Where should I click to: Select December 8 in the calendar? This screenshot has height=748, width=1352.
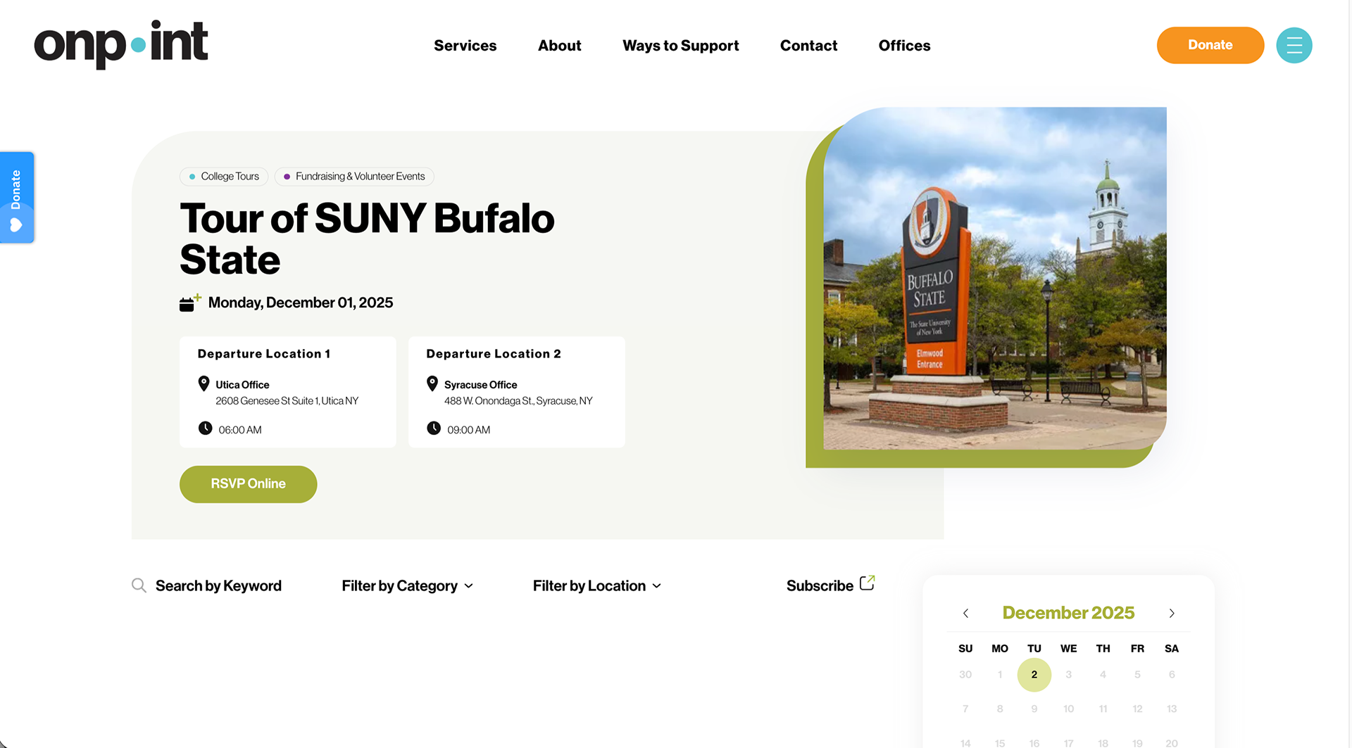click(x=999, y=709)
